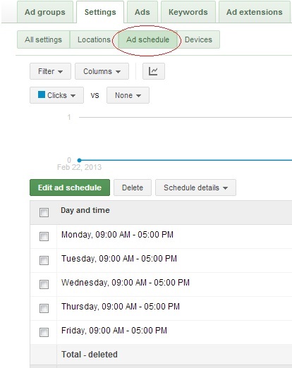Viewport: 292px width, 368px height.
Task: Open the None comparison metric dropdown
Action: pyautogui.click(x=128, y=95)
